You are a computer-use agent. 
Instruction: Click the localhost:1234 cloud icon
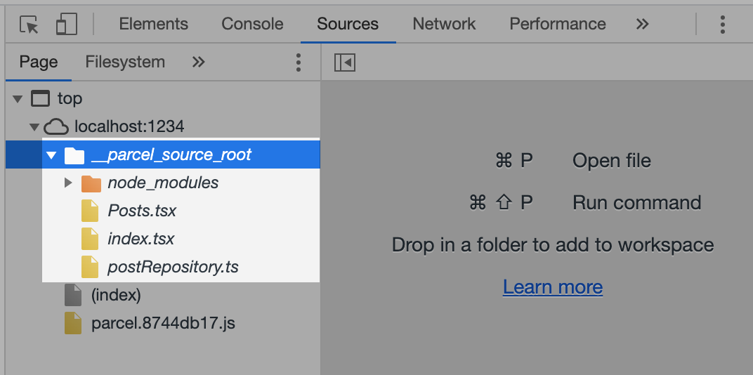[x=56, y=127]
